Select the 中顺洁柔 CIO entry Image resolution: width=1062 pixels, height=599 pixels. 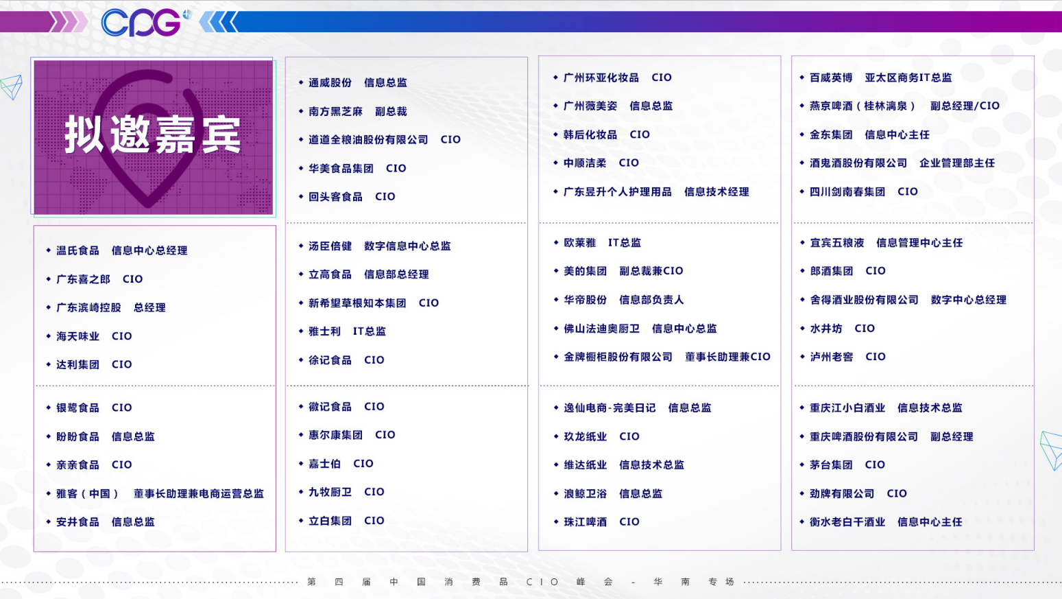click(x=601, y=163)
